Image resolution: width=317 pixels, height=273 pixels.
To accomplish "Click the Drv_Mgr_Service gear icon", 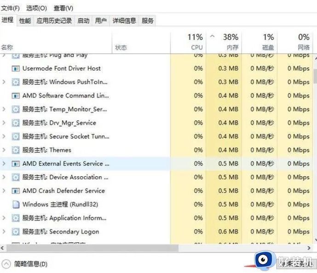I will [x=16, y=123].
